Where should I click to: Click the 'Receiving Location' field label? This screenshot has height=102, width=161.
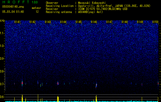click(60, 6)
